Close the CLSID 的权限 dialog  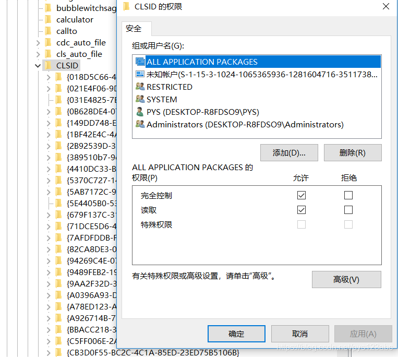(386, 6)
